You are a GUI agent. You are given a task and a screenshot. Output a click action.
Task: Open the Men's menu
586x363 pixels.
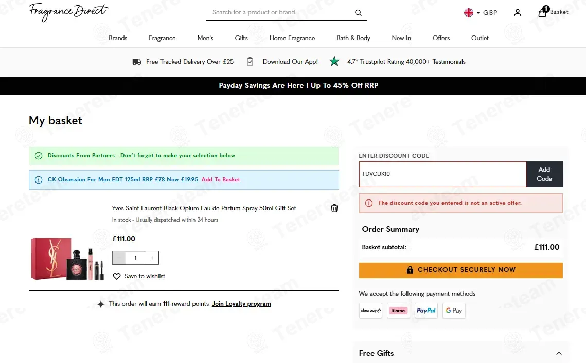[x=205, y=38]
